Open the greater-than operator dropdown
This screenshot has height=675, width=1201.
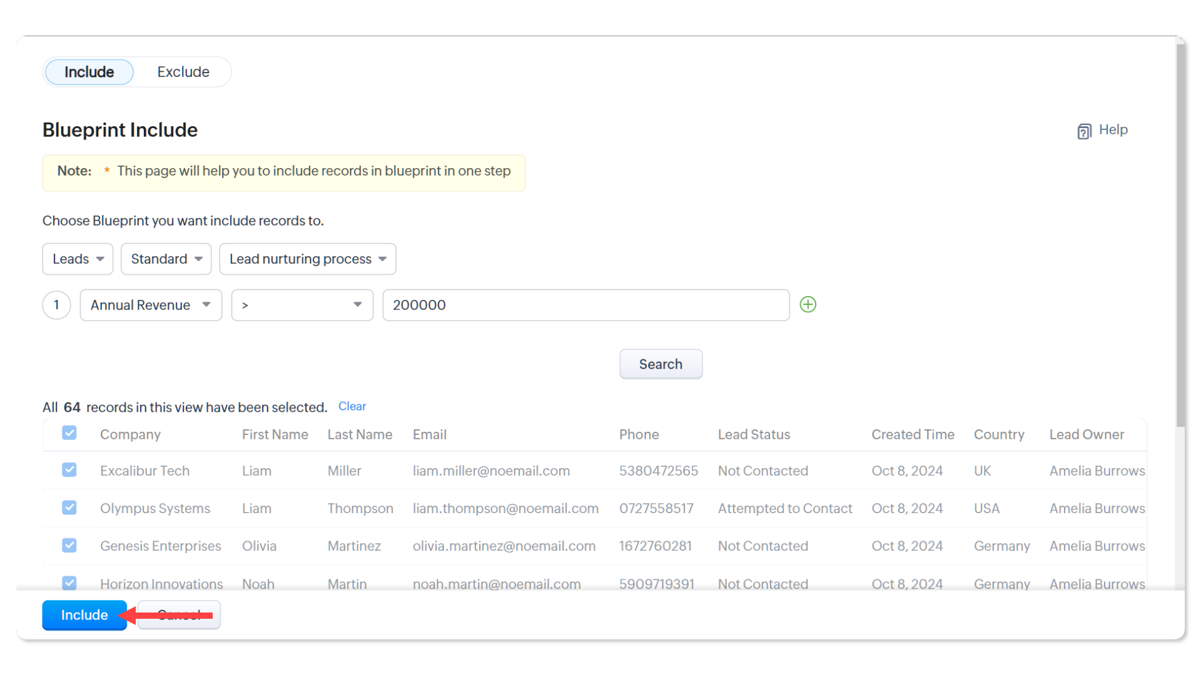pos(302,305)
